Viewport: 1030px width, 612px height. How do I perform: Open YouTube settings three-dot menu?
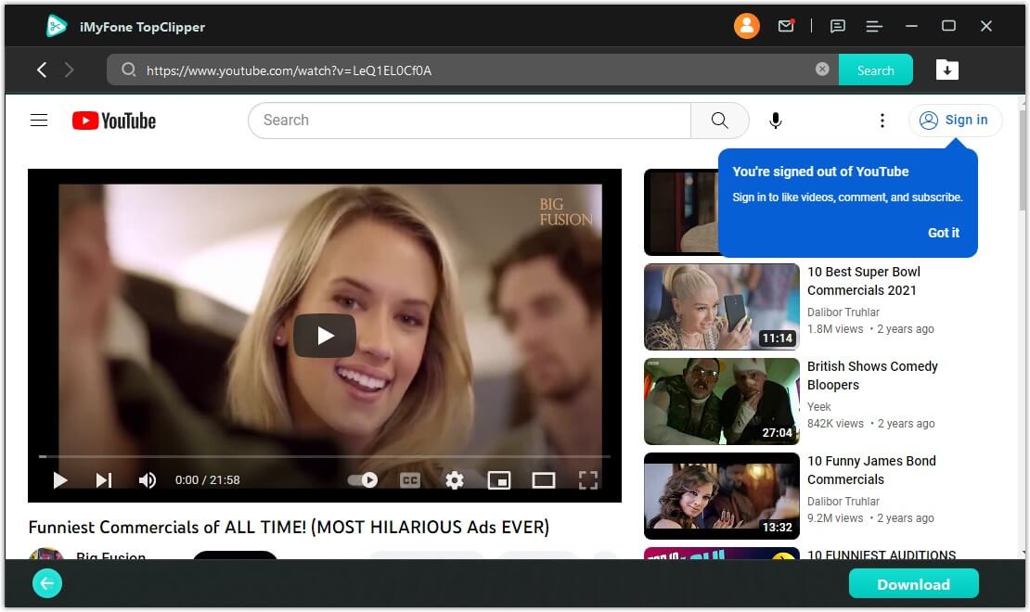pos(882,121)
